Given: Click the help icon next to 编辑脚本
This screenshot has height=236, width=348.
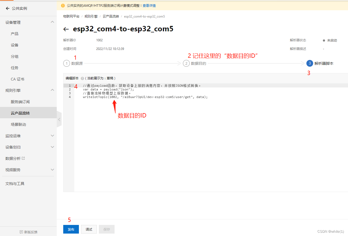Looking at the screenshot, I should tap(82, 78).
